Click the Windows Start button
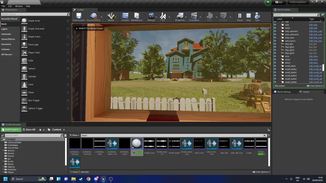Viewport: 326px width, 183px height. pos(5,179)
